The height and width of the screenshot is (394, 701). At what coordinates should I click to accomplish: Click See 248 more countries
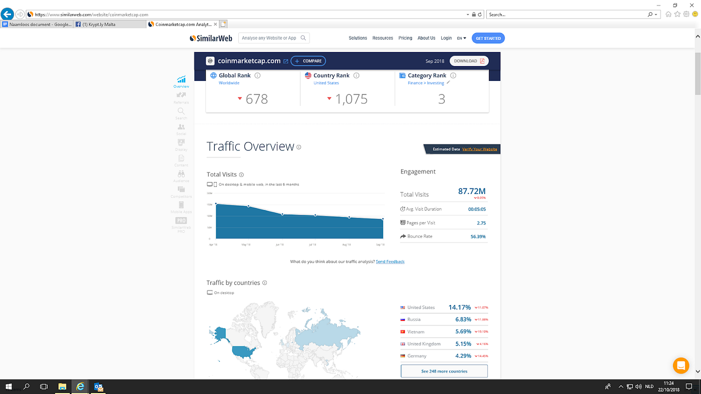444,370
